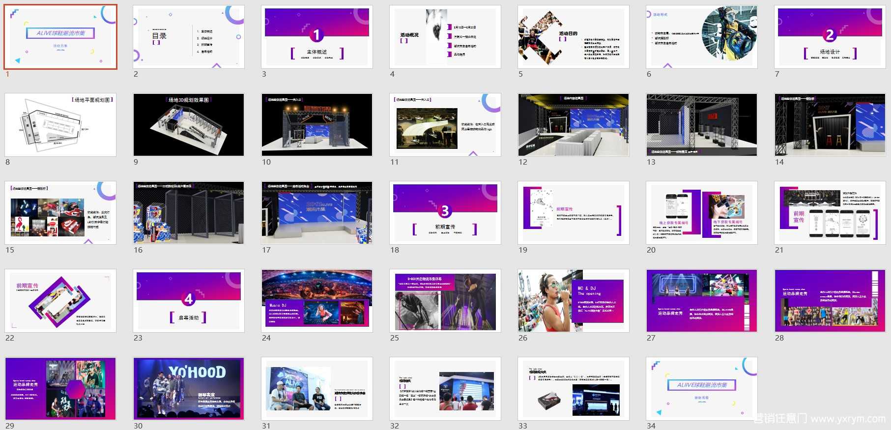Screen dimensions: 891x430
Task: Select slide 33 sneaker box slide
Action: (x=574, y=389)
